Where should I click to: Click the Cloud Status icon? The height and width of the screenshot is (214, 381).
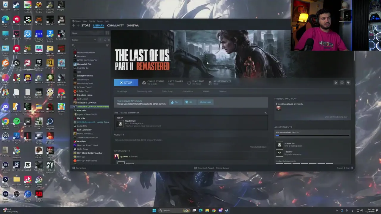tap(144, 83)
